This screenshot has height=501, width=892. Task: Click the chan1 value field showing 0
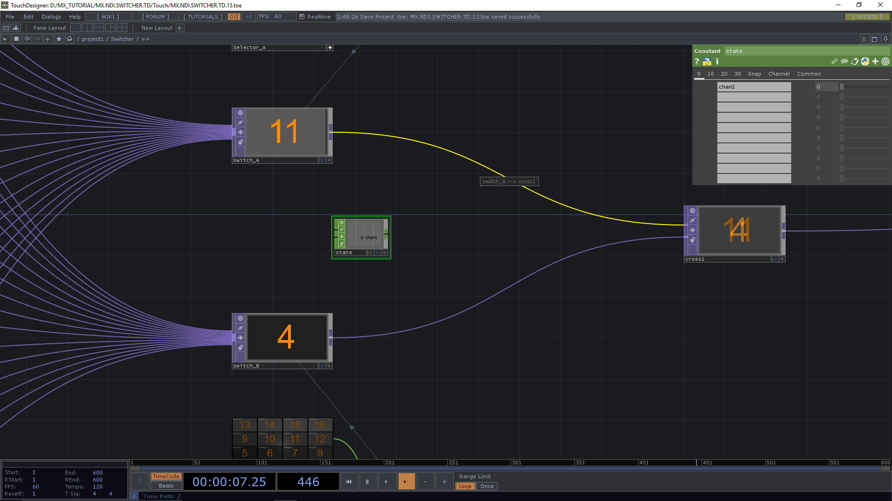pos(826,87)
